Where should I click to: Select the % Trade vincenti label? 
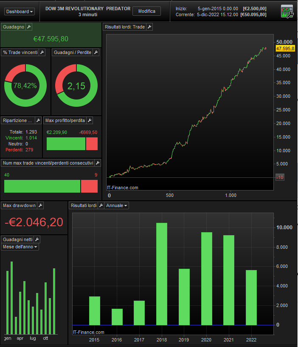[x=20, y=52]
